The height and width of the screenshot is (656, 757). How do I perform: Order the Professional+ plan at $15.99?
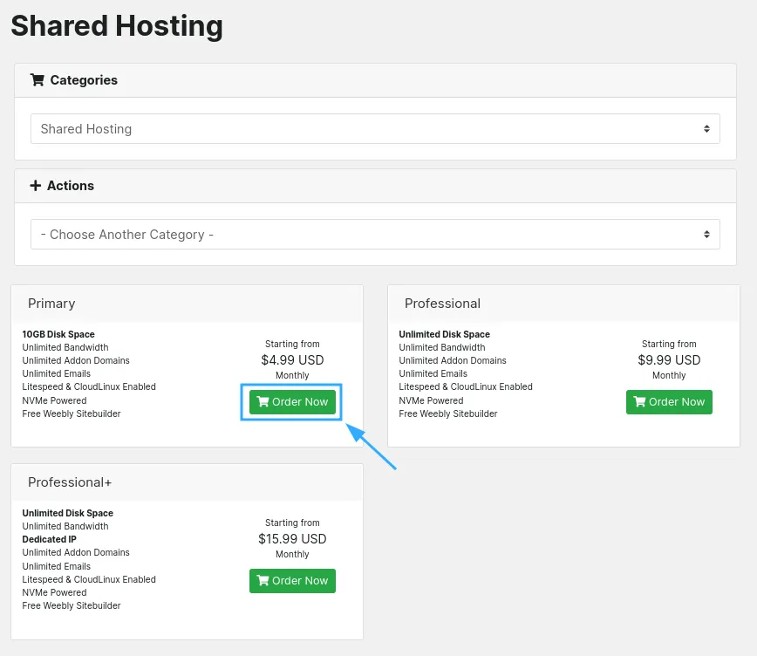click(292, 581)
